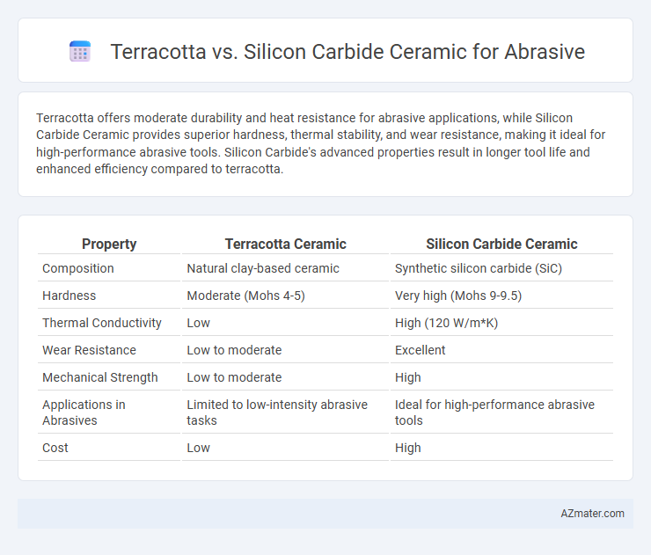
Task: Select the 'High (120 W/m*K)' cell
Action: pyautogui.click(x=446, y=323)
